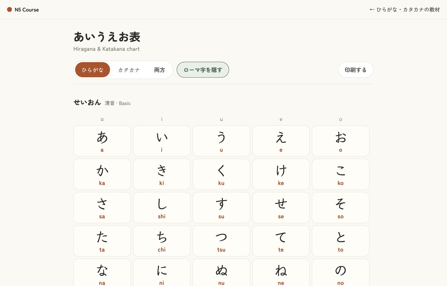Choose the そ (so) card
447x286 pixels.
pyautogui.click(x=341, y=208)
